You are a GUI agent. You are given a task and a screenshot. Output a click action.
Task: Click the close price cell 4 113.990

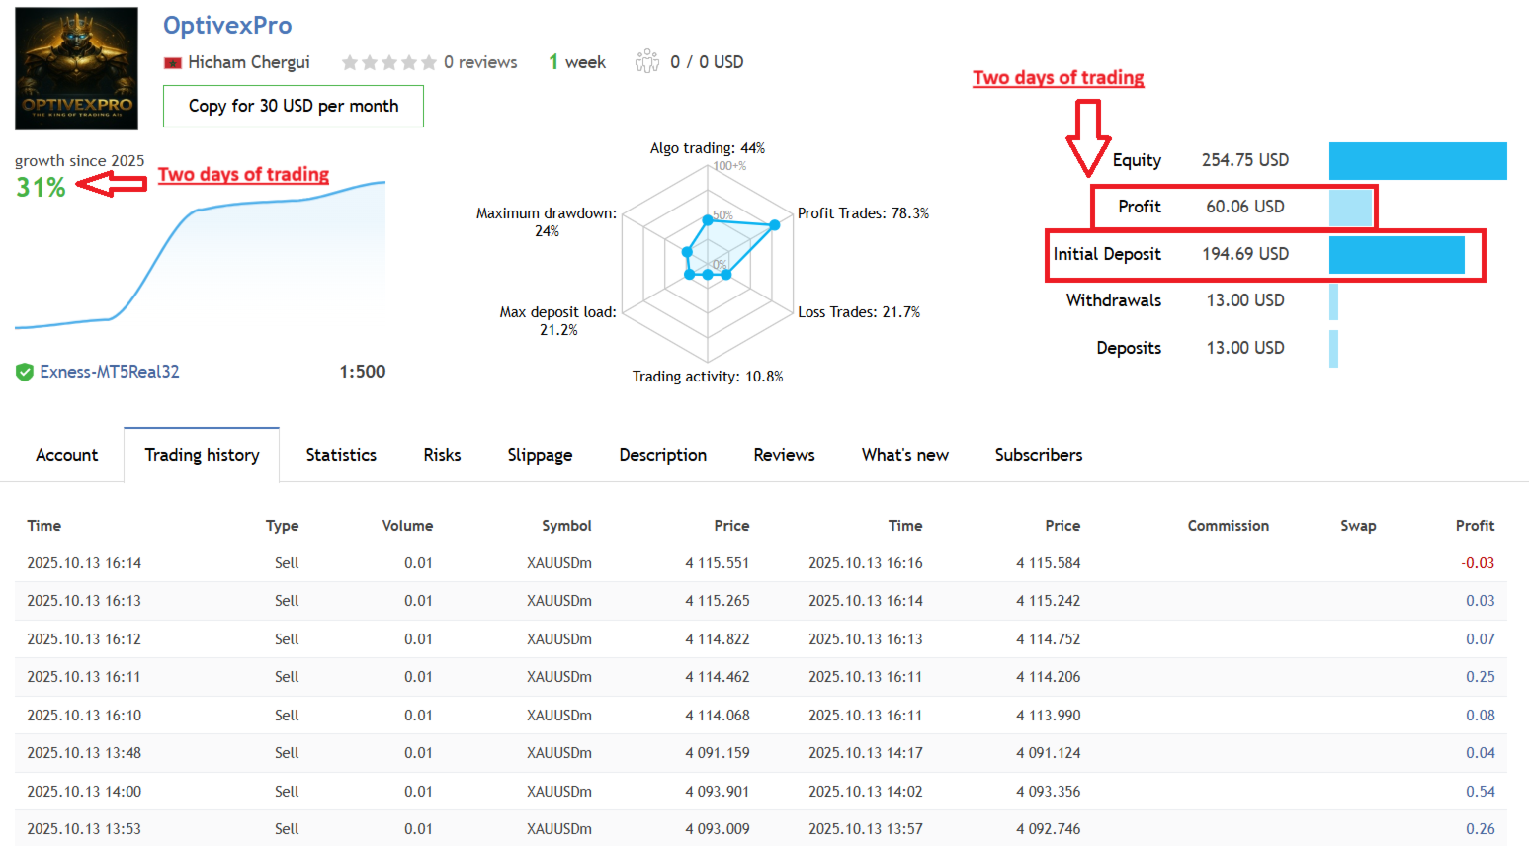pyautogui.click(x=1049, y=716)
